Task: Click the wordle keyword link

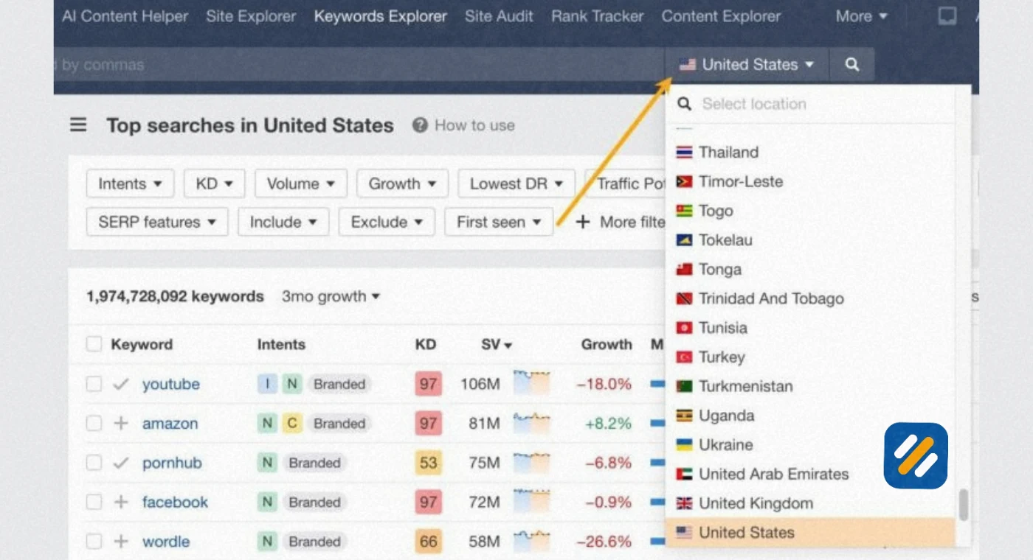Action: pos(166,542)
